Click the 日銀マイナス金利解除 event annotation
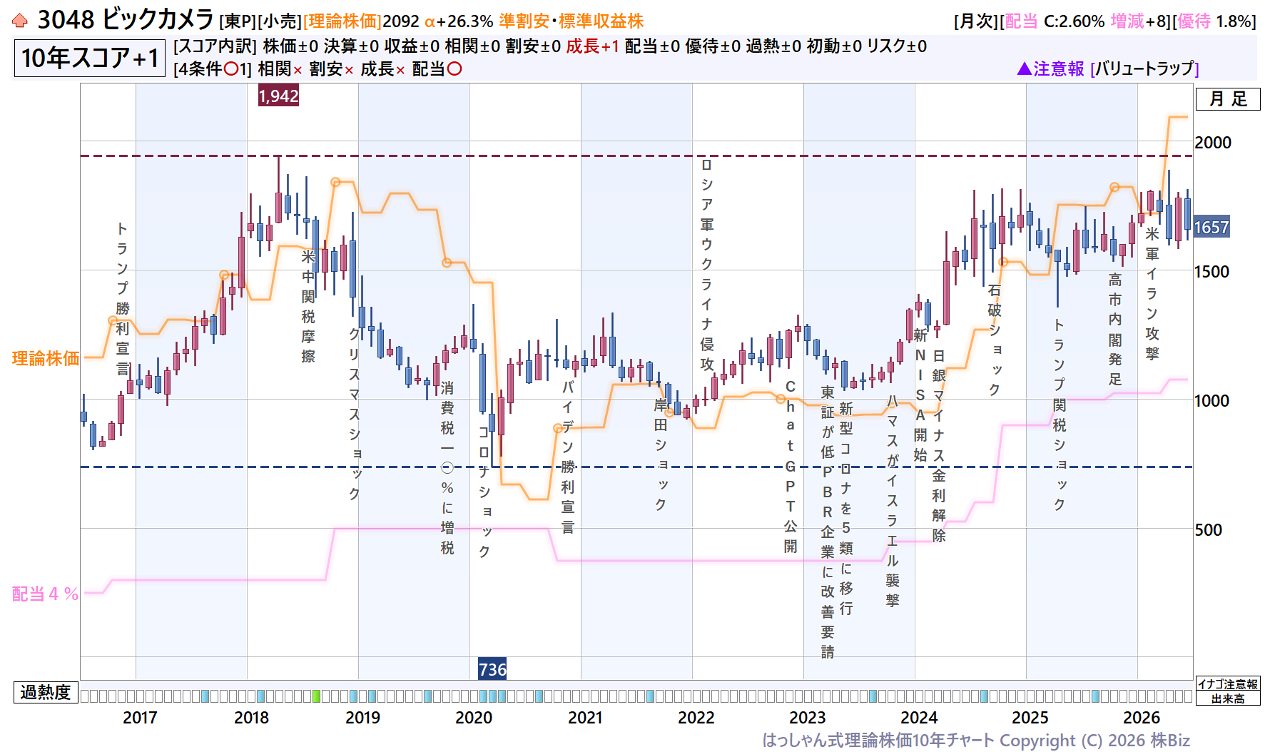1270x752 pixels. [x=939, y=446]
